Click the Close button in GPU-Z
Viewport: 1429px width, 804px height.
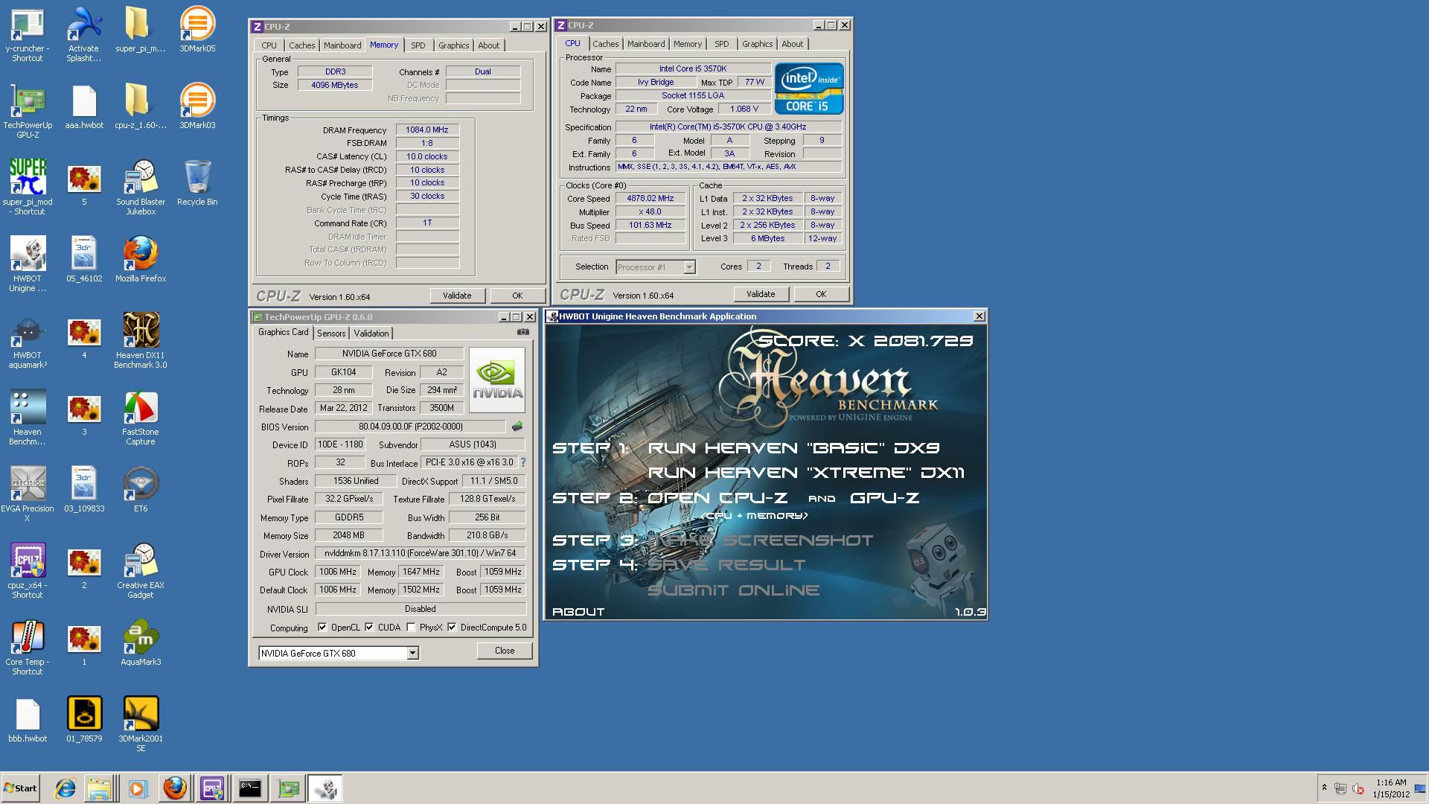[x=505, y=651]
